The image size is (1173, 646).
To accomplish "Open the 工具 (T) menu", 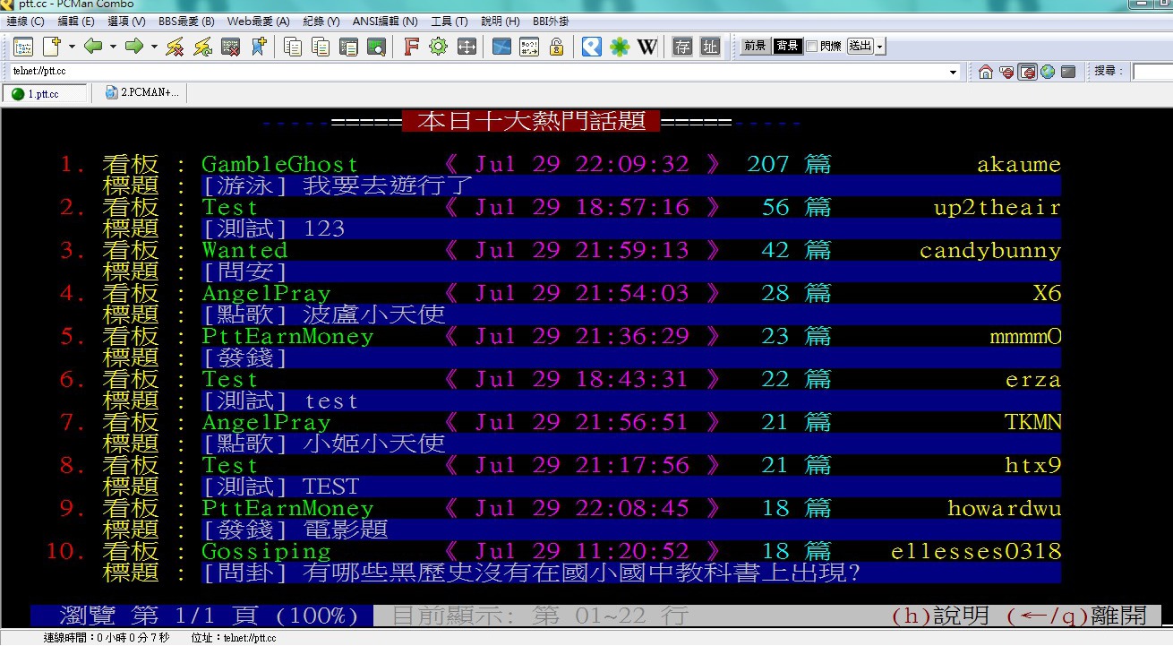I will pyautogui.click(x=450, y=22).
